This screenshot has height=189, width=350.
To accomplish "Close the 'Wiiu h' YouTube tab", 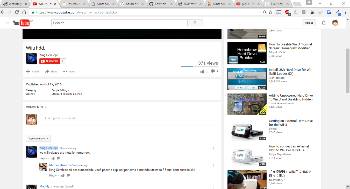I will pyautogui.click(x=55, y=4).
